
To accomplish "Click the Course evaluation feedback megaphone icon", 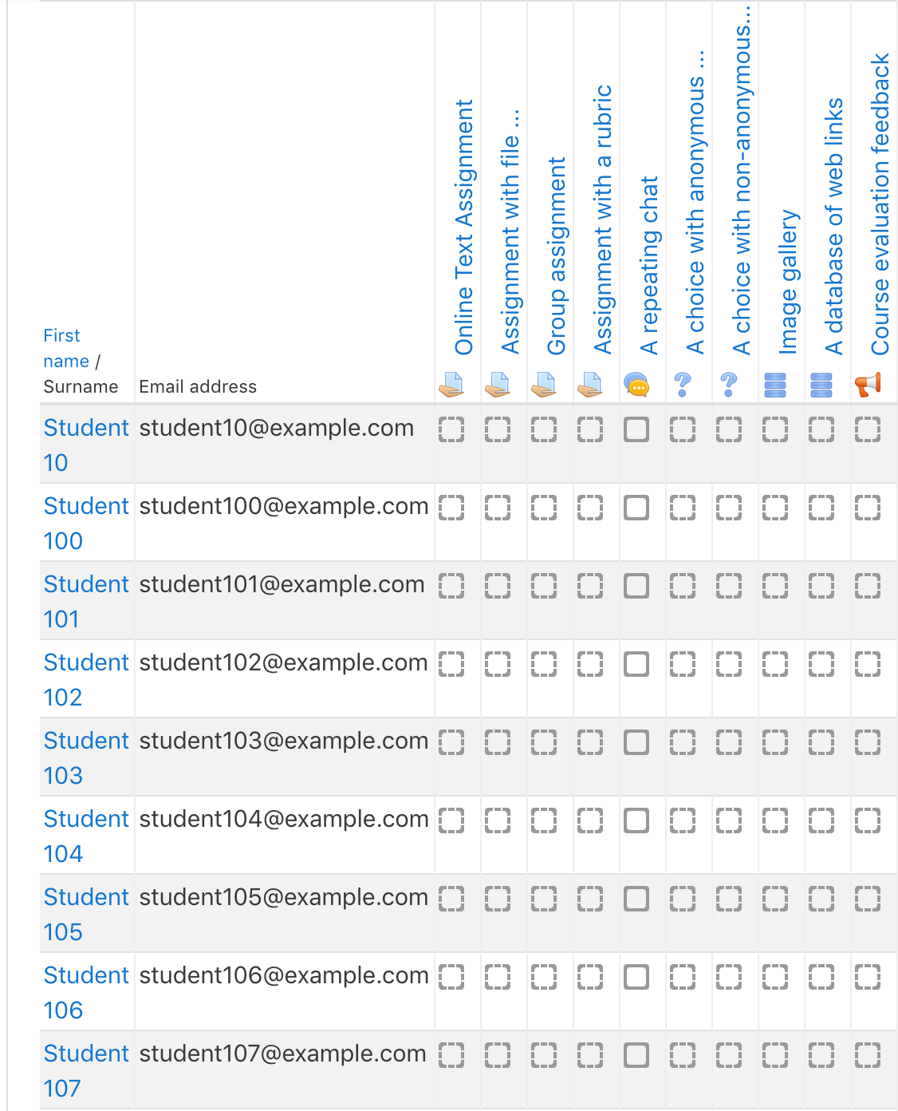I will click(x=868, y=385).
